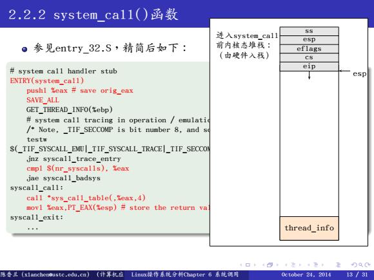Click the previous frame arrow navigation symbol
The height and width of the screenshot is (280, 374).
tap(263, 265)
